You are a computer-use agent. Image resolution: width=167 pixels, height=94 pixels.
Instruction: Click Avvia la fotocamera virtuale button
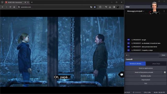144,72
